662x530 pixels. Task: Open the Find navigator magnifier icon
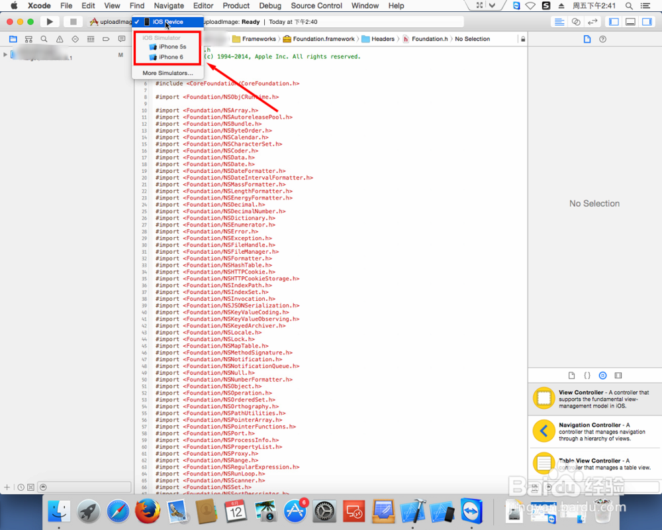(x=44, y=39)
